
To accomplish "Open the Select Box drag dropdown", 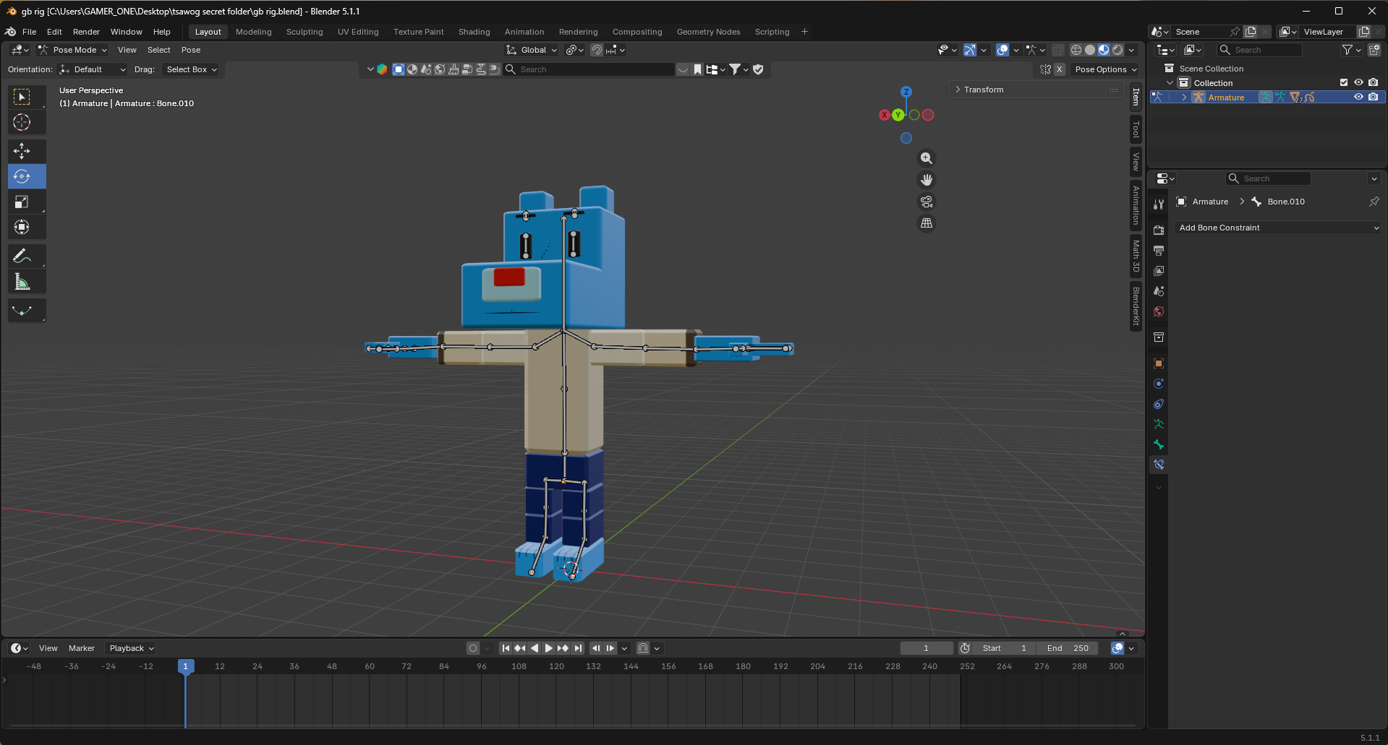I will (190, 69).
